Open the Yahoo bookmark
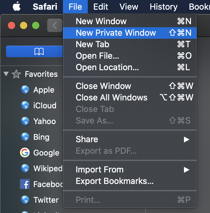Viewport: 210px width, 213px height. pos(38,121)
